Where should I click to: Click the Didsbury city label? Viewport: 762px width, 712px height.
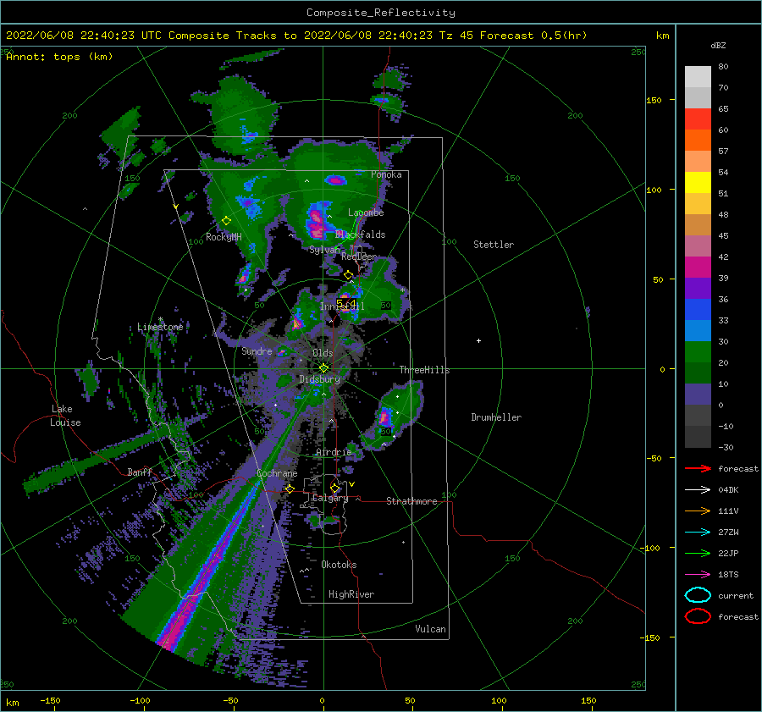click(x=320, y=379)
